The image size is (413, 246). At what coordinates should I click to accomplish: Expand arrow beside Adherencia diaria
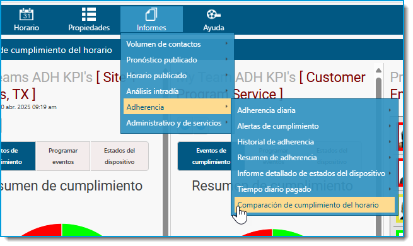point(390,110)
